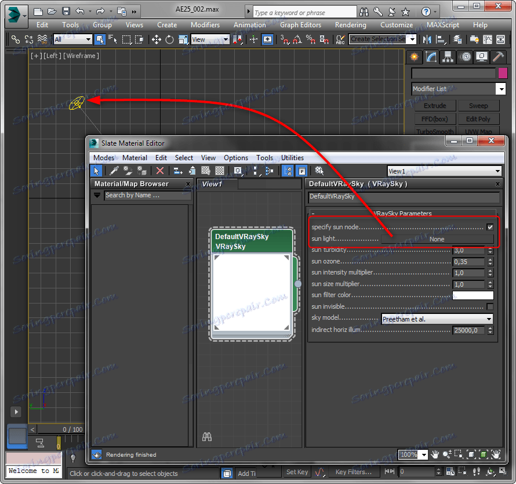
Task: Click the sun light None button
Action: (x=437, y=239)
